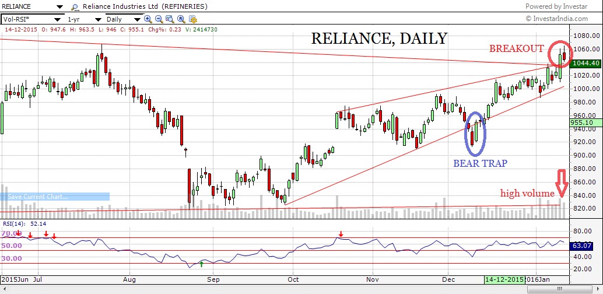The height and width of the screenshot is (294, 603).
Task: Click the V: 2414730 volume readout
Action: [201, 29]
